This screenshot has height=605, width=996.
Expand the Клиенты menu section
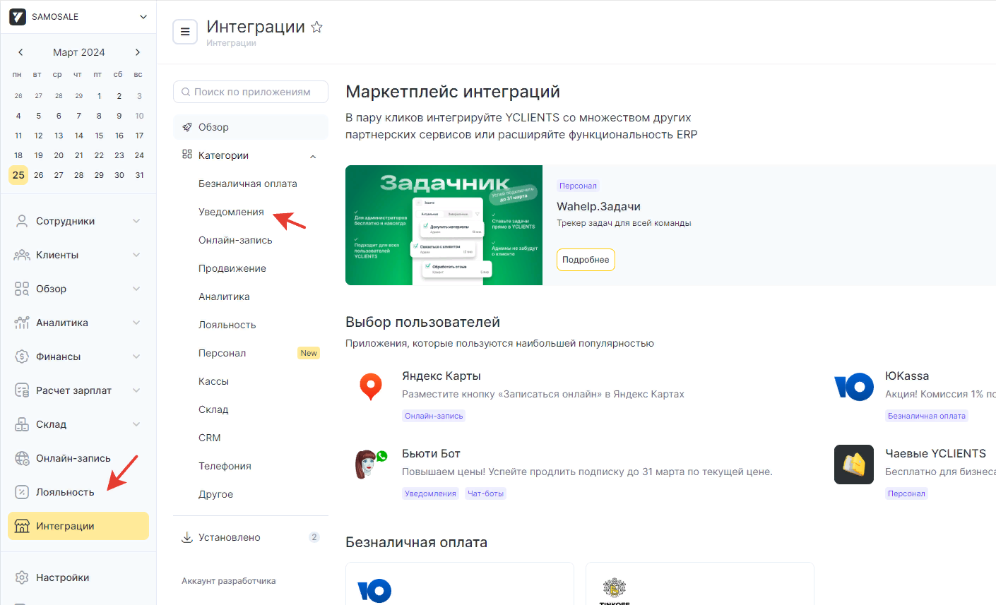pyautogui.click(x=136, y=255)
